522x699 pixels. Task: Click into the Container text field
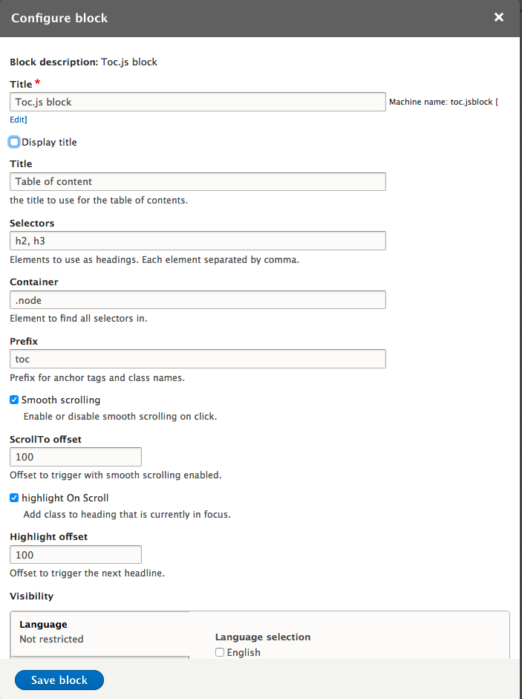pyautogui.click(x=198, y=299)
